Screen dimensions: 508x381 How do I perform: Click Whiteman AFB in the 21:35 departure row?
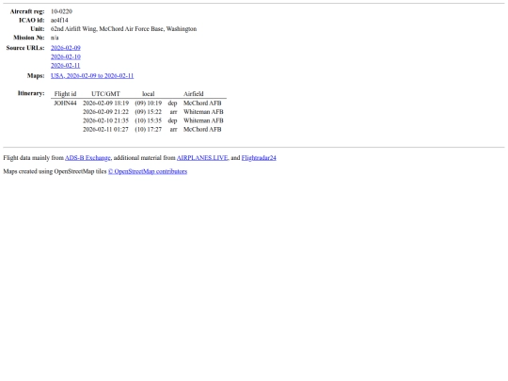click(203, 120)
